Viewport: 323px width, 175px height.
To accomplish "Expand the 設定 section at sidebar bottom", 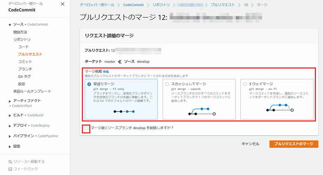I will (10, 147).
